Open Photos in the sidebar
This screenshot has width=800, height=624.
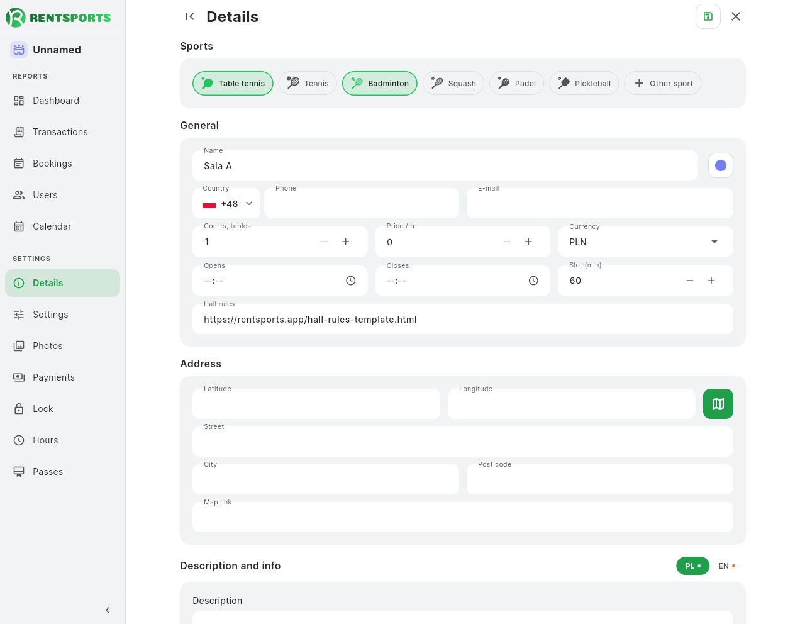pyautogui.click(x=62, y=346)
